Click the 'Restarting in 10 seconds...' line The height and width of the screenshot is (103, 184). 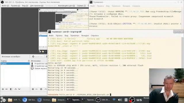[x=63, y=68]
